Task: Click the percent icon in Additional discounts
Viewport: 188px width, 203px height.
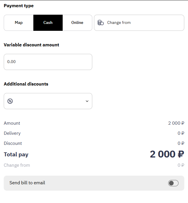Action: tap(10, 101)
